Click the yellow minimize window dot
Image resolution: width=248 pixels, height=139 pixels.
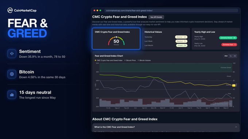pos(97,11)
